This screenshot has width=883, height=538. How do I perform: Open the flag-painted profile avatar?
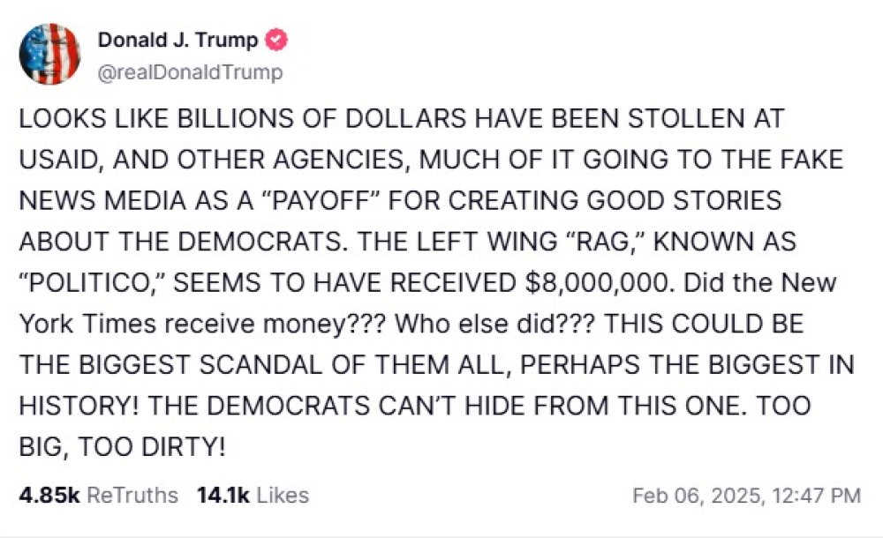point(49,54)
